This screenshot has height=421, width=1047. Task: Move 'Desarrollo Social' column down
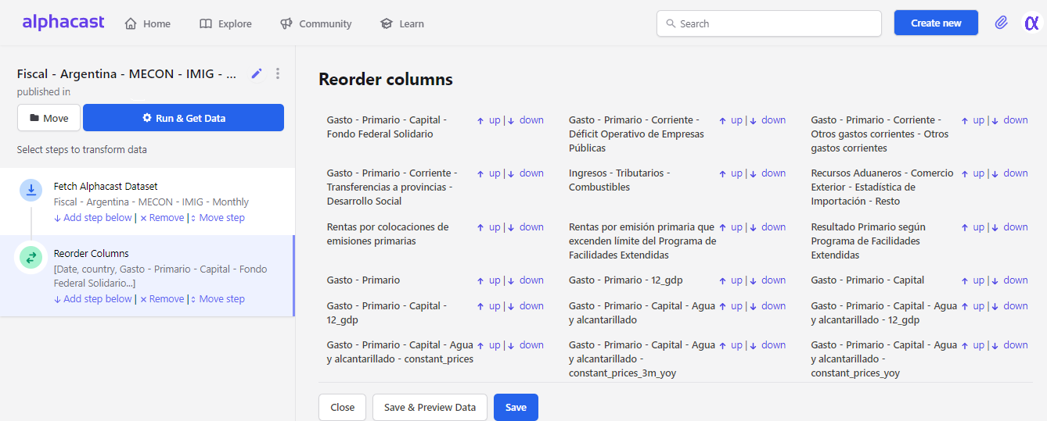(526, 173)
